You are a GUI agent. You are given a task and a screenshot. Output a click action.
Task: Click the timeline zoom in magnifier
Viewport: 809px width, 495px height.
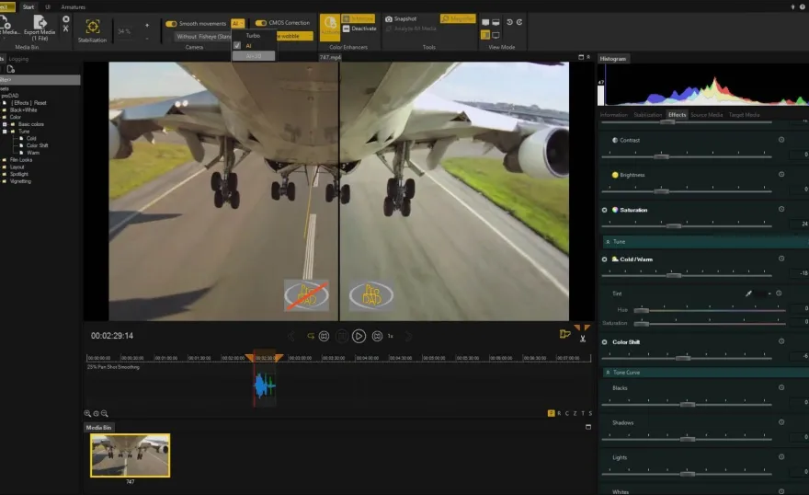[87, 413]
